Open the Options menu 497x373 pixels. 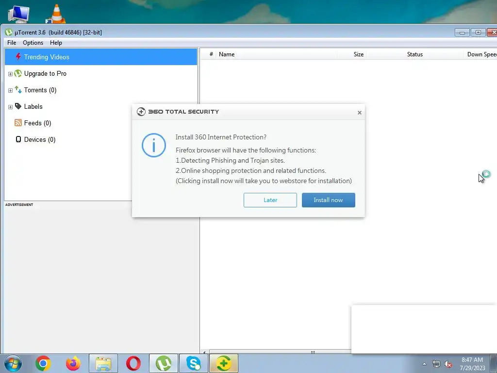pos(33,43)
